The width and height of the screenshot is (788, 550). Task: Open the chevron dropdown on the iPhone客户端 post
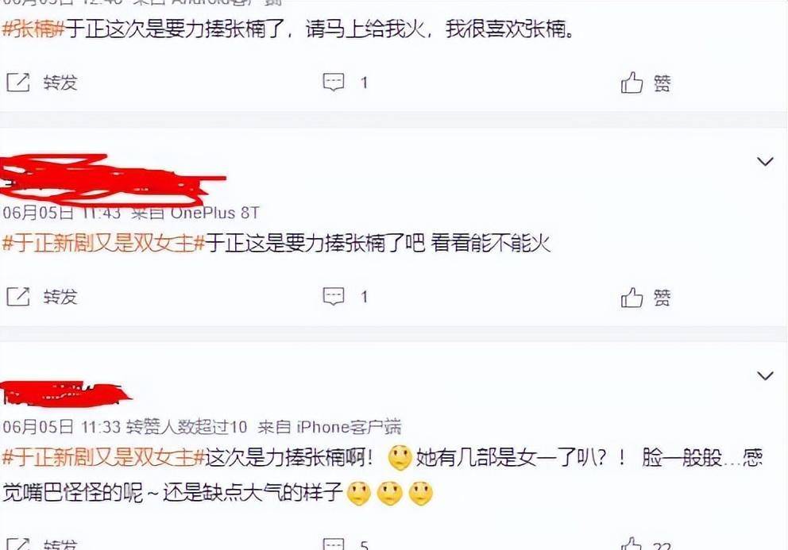[765, 375]
